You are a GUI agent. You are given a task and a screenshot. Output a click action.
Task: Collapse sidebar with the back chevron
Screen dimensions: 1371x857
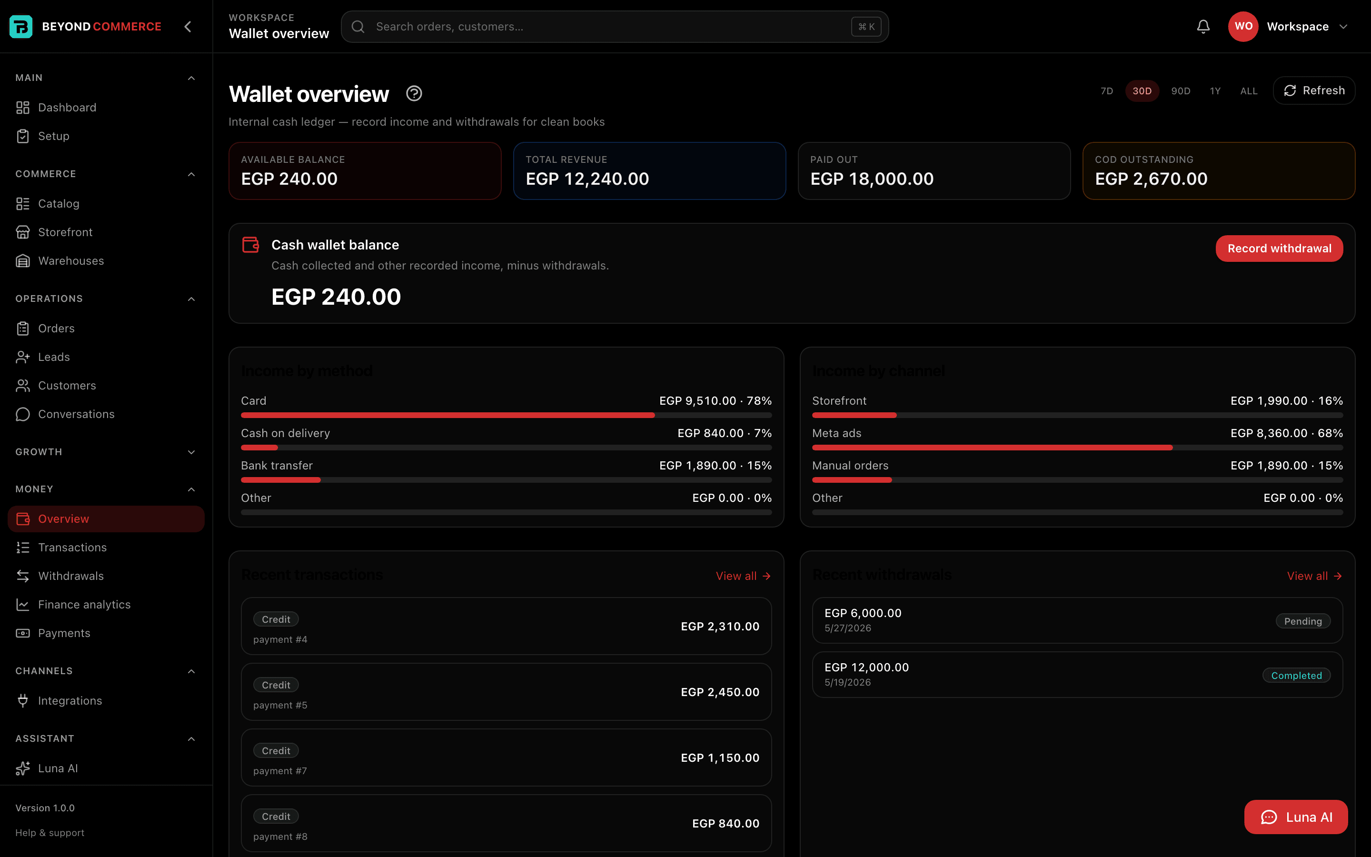[188, 27]
